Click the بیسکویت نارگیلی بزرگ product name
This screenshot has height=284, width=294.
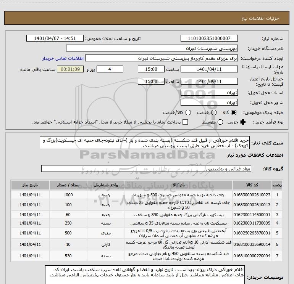coord(179,215)
